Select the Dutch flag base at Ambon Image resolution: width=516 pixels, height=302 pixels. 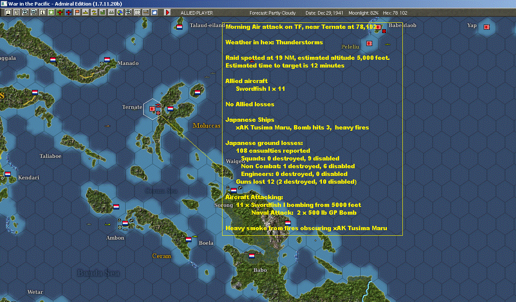pyautogui.click(x=125, y=223)
